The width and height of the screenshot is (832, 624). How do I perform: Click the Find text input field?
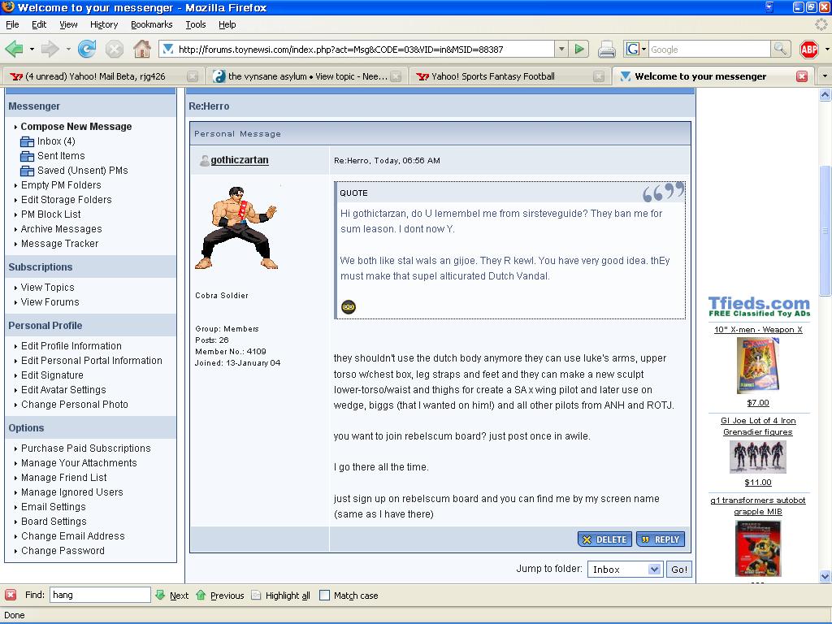[99, 596]
